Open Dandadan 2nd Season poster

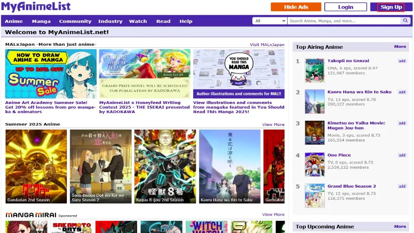36,166
